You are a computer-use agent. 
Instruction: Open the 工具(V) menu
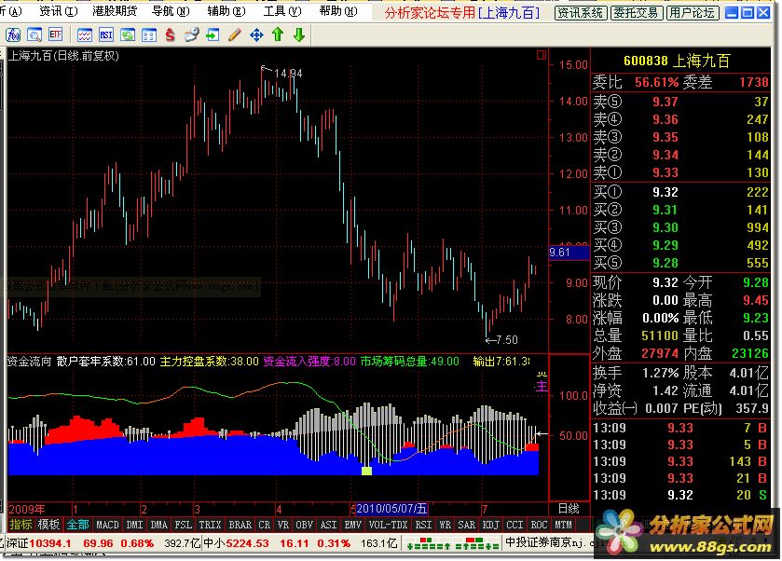(x=282, y=11)
